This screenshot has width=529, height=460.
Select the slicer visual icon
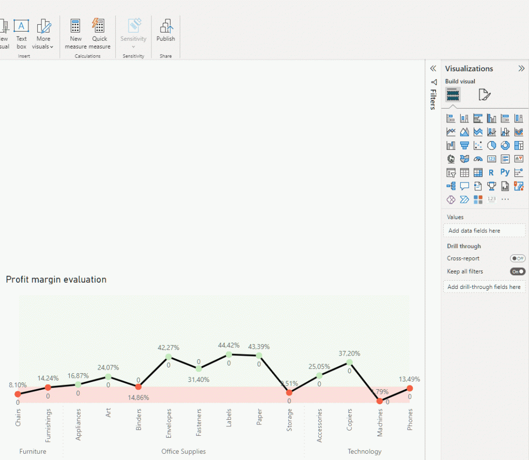click(x=450, y=172)
